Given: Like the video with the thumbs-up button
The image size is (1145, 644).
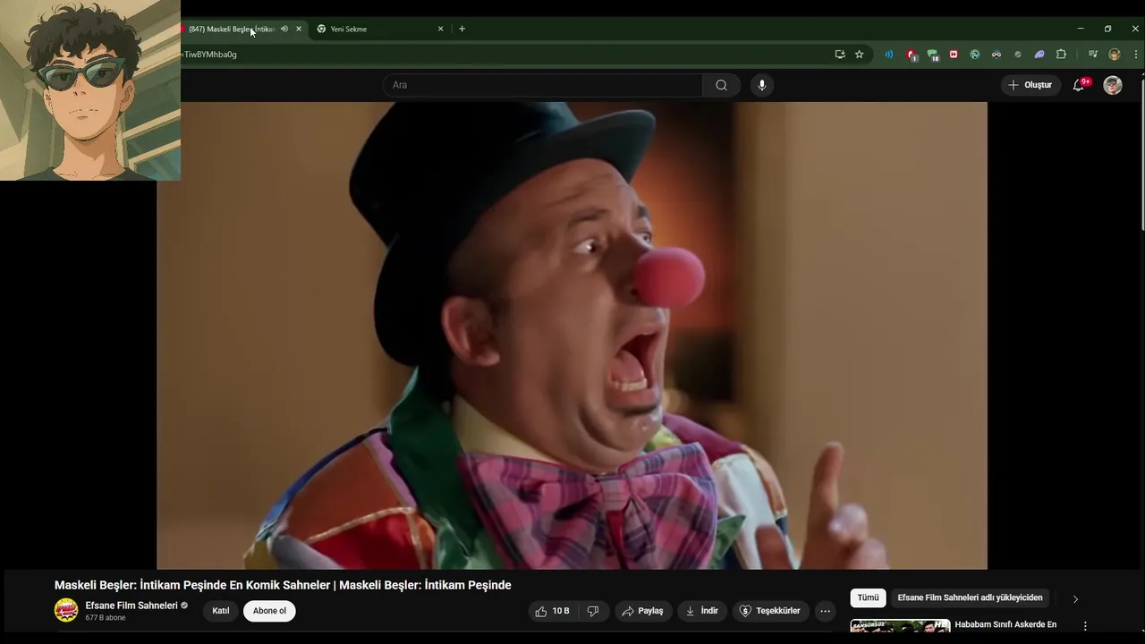Looking at the screenshot, I should pos(552,611).
